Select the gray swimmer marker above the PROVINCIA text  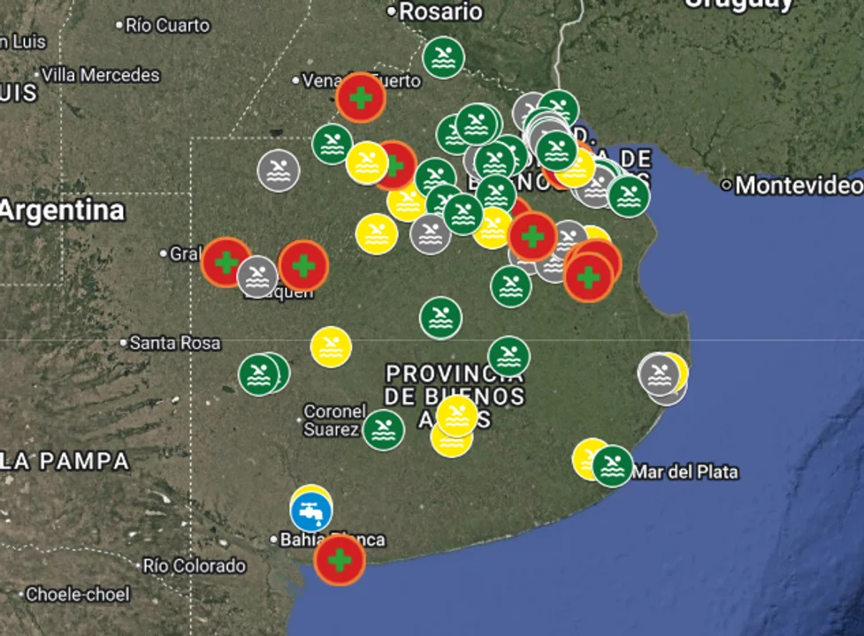pos(432,236)
